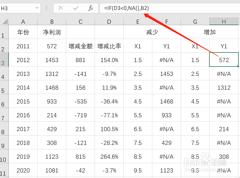Select row 10 header
This screenshot has height=178, width=240.
4,156
